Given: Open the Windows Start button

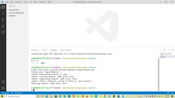Looking at the screenshot, I should pos(2,96).
